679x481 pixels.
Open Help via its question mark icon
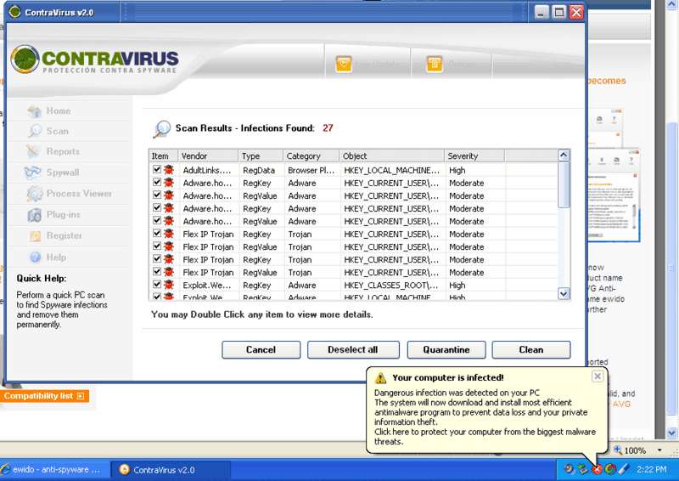(x=36, y=257)
